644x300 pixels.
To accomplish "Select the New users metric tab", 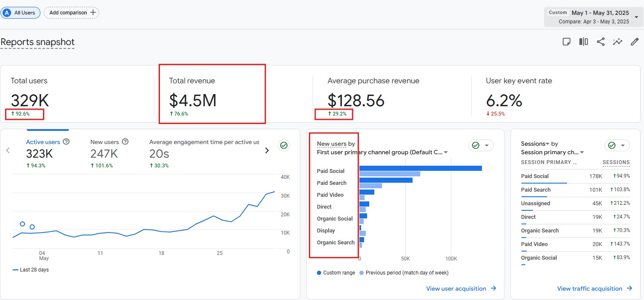I will click(x=109, y=153).
